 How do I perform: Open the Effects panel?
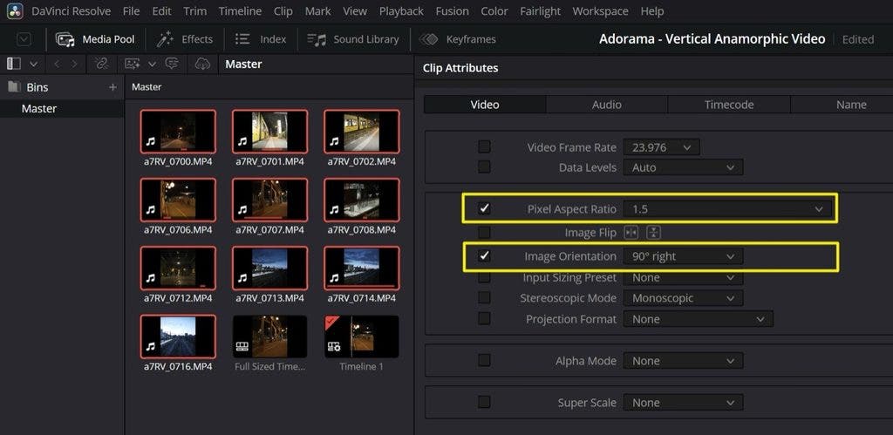point(185,39)
